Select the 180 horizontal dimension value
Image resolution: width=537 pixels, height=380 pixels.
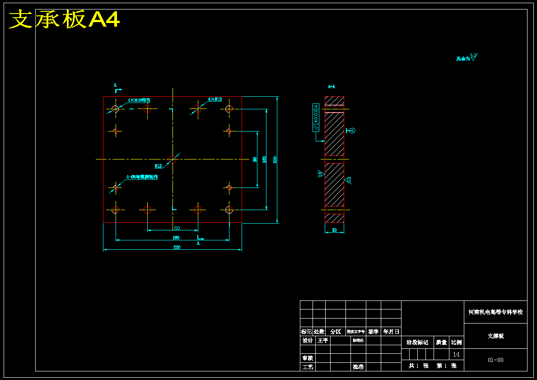click(x=176, y=238)
